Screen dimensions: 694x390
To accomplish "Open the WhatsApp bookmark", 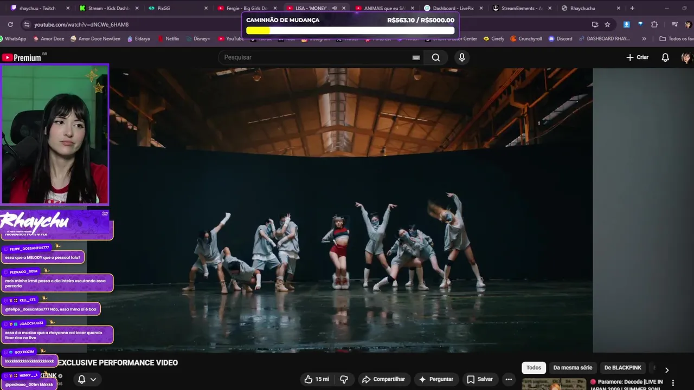I will point(13,38).
